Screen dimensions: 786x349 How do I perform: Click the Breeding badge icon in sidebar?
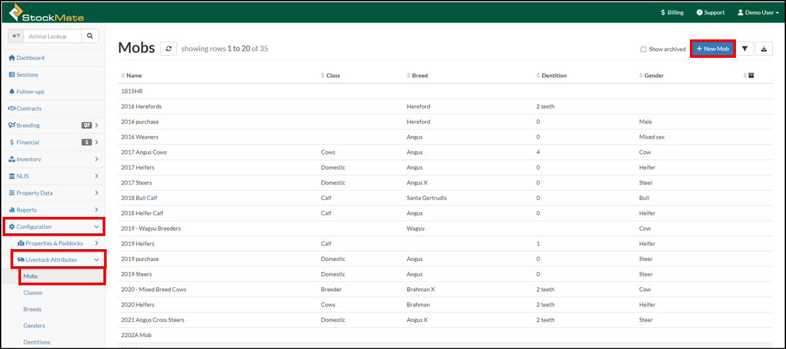pyautogui.click(x=86, y=126)
